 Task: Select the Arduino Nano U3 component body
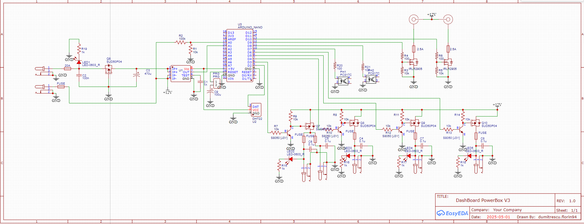point(240,56)
